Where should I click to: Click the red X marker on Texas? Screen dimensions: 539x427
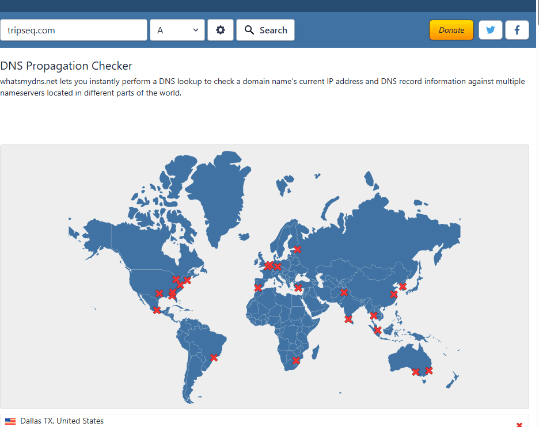pos(159,293)
